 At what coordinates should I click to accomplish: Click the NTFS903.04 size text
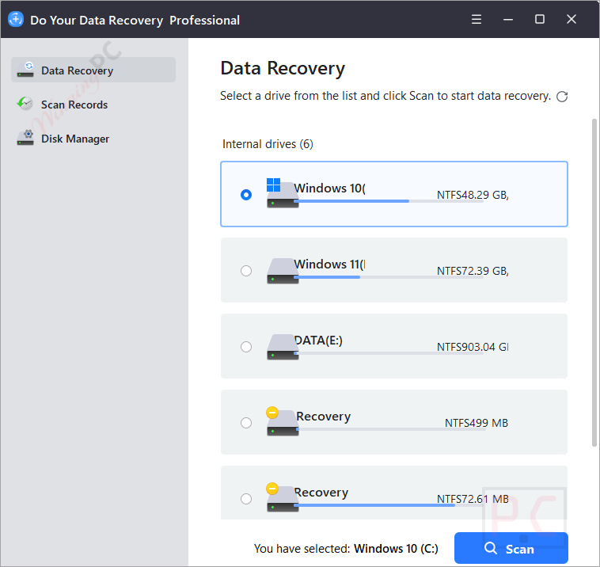(473, 347)
